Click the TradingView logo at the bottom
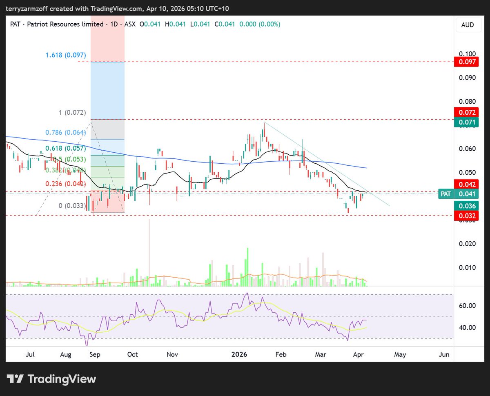This screenshot has width=490, height=396. [51, 379]
